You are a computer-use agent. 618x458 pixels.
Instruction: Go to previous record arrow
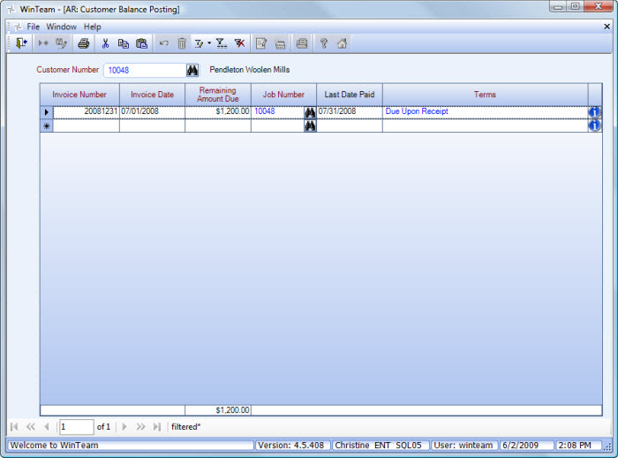pos(47,427)
